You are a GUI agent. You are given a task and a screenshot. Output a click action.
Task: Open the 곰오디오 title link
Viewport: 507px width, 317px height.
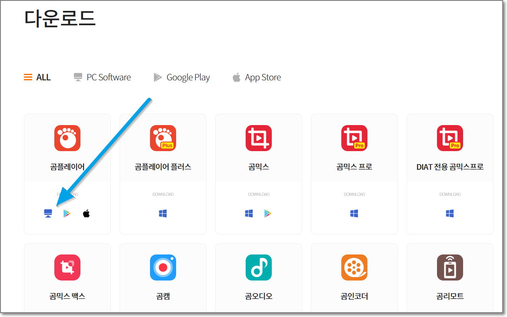(x=259, y=296)
